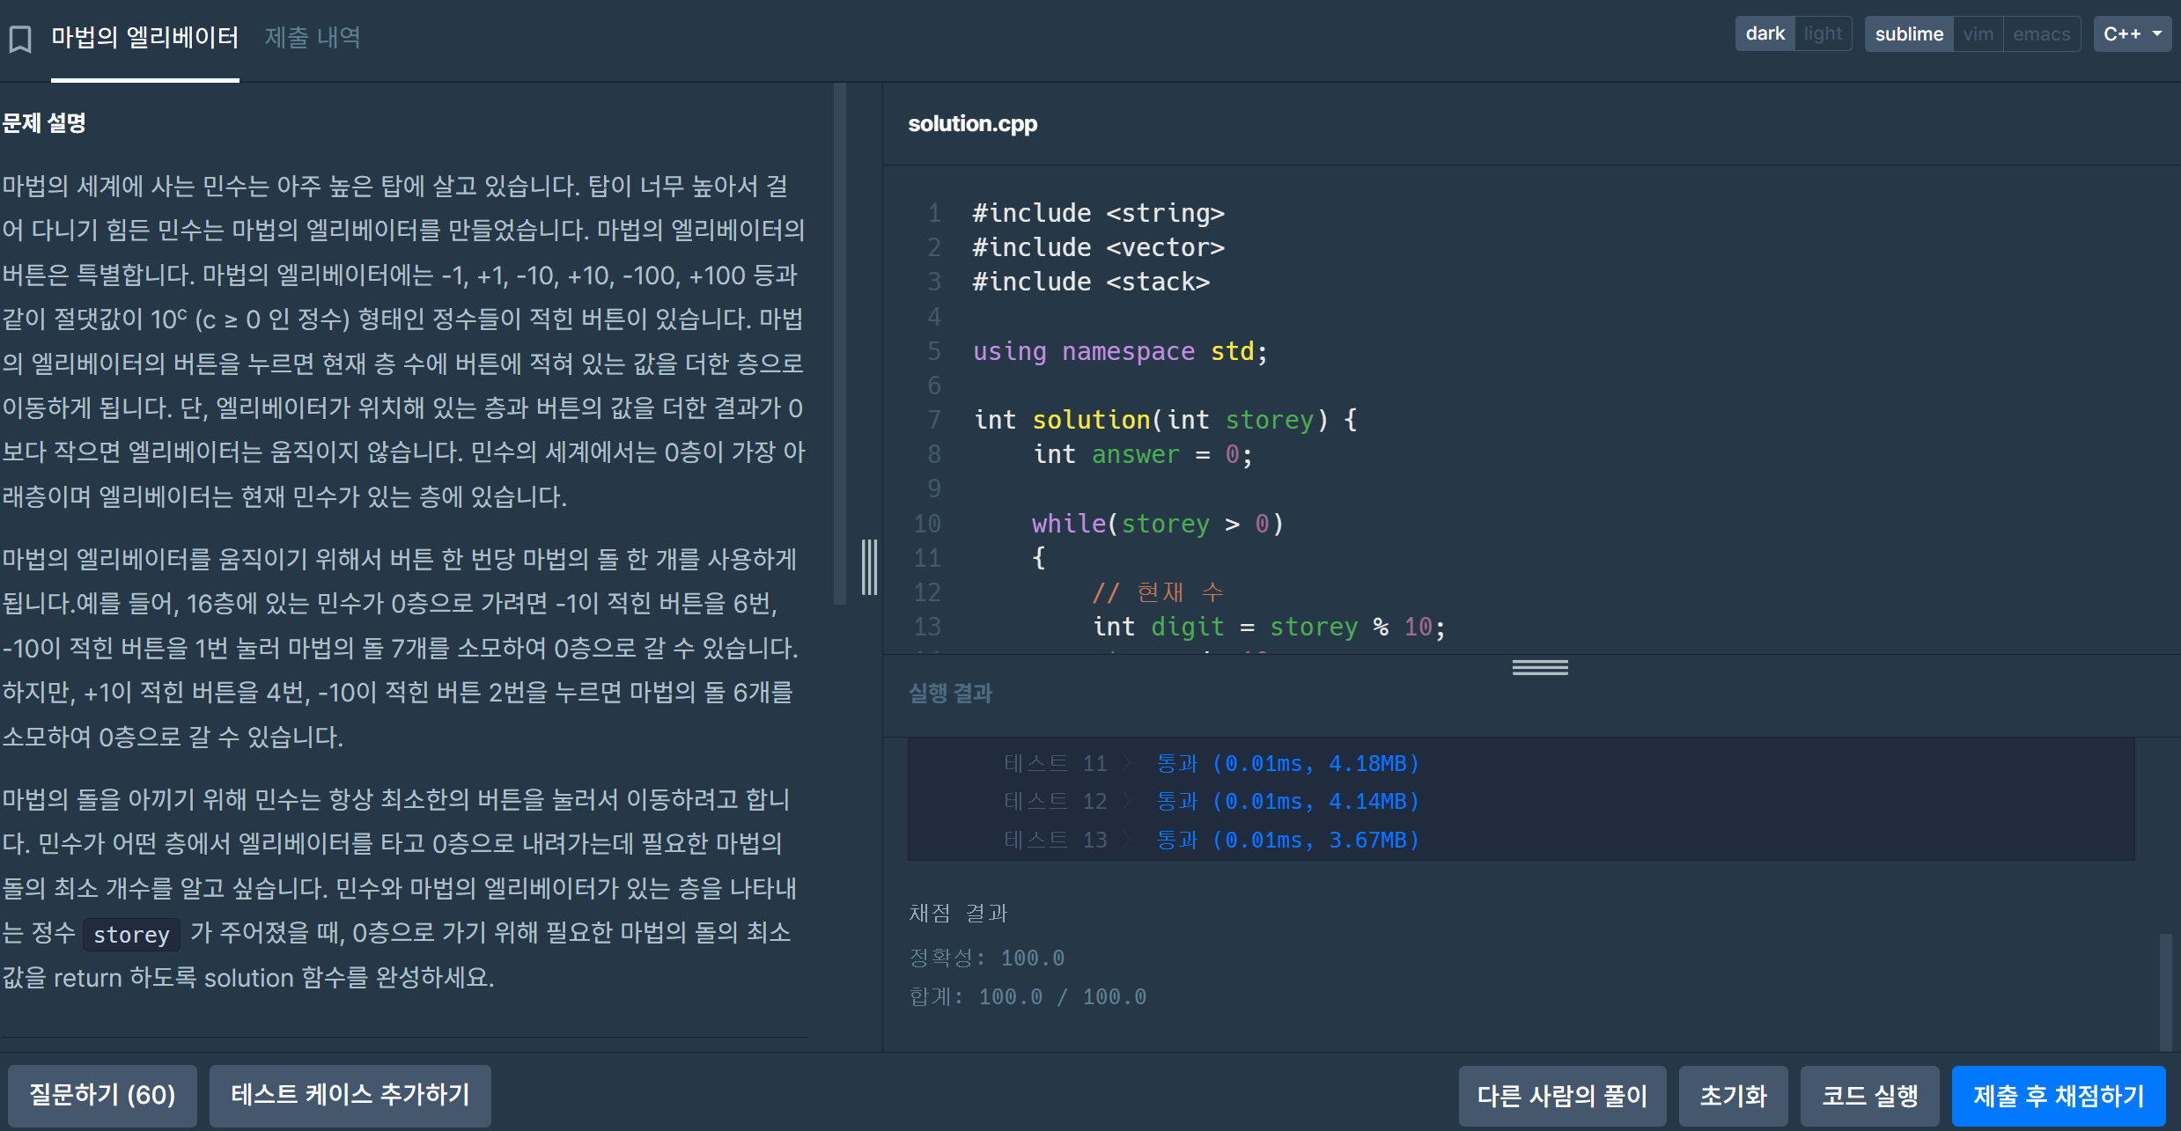Image resolution: width=2181 pixels, height=1131 pixels.
Task: Open the 제출 내역 tab
Action: click(x=312, y=38)
